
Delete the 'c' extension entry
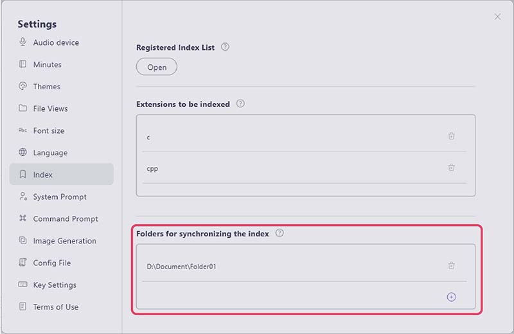452,136
